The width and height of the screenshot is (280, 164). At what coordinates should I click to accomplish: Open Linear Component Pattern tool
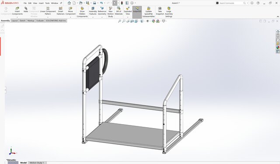click(48, 11)
